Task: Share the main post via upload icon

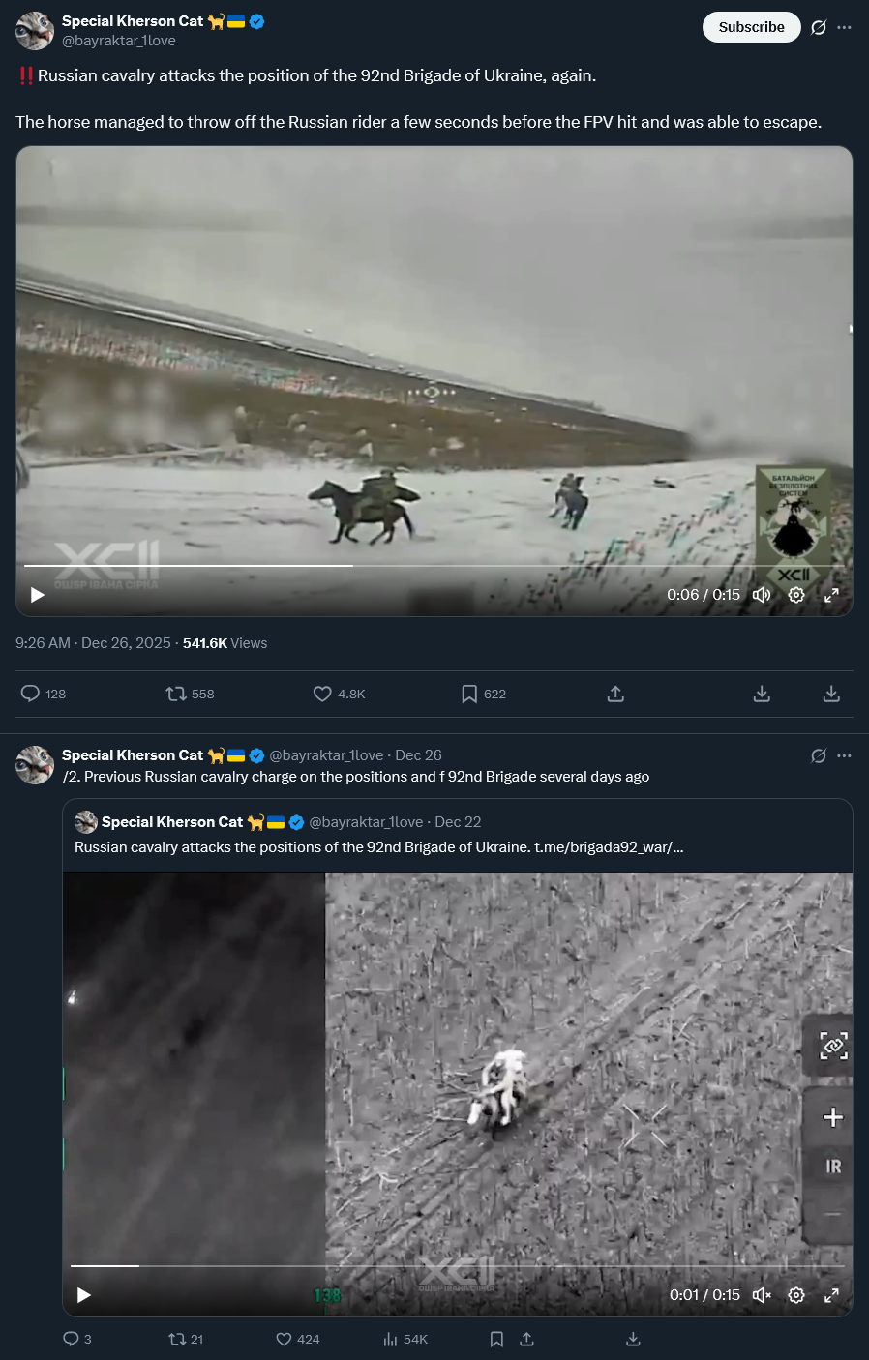Action: 615,694
